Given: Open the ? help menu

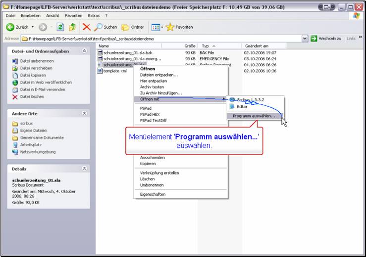Looking at the screenshot, I should 106,16.
